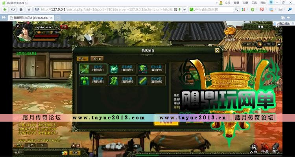The width and height of the screenshot is (295, 157).
Task: Click the chat channel tab left of 世界
Action: tap(18, 146)
